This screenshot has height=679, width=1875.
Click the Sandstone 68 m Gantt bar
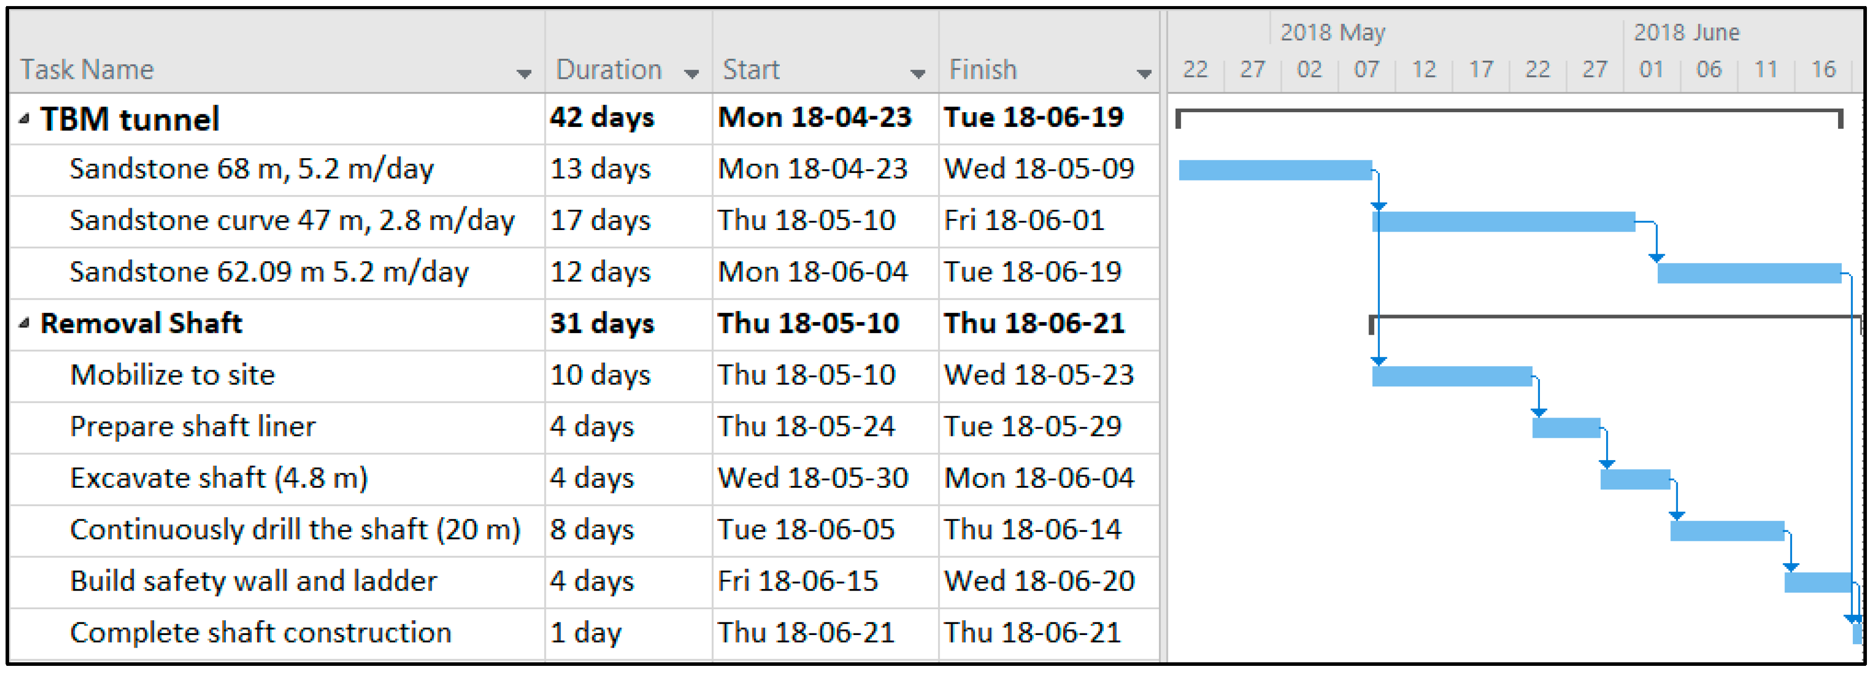pyautogui.click(x=1275, y=170)
